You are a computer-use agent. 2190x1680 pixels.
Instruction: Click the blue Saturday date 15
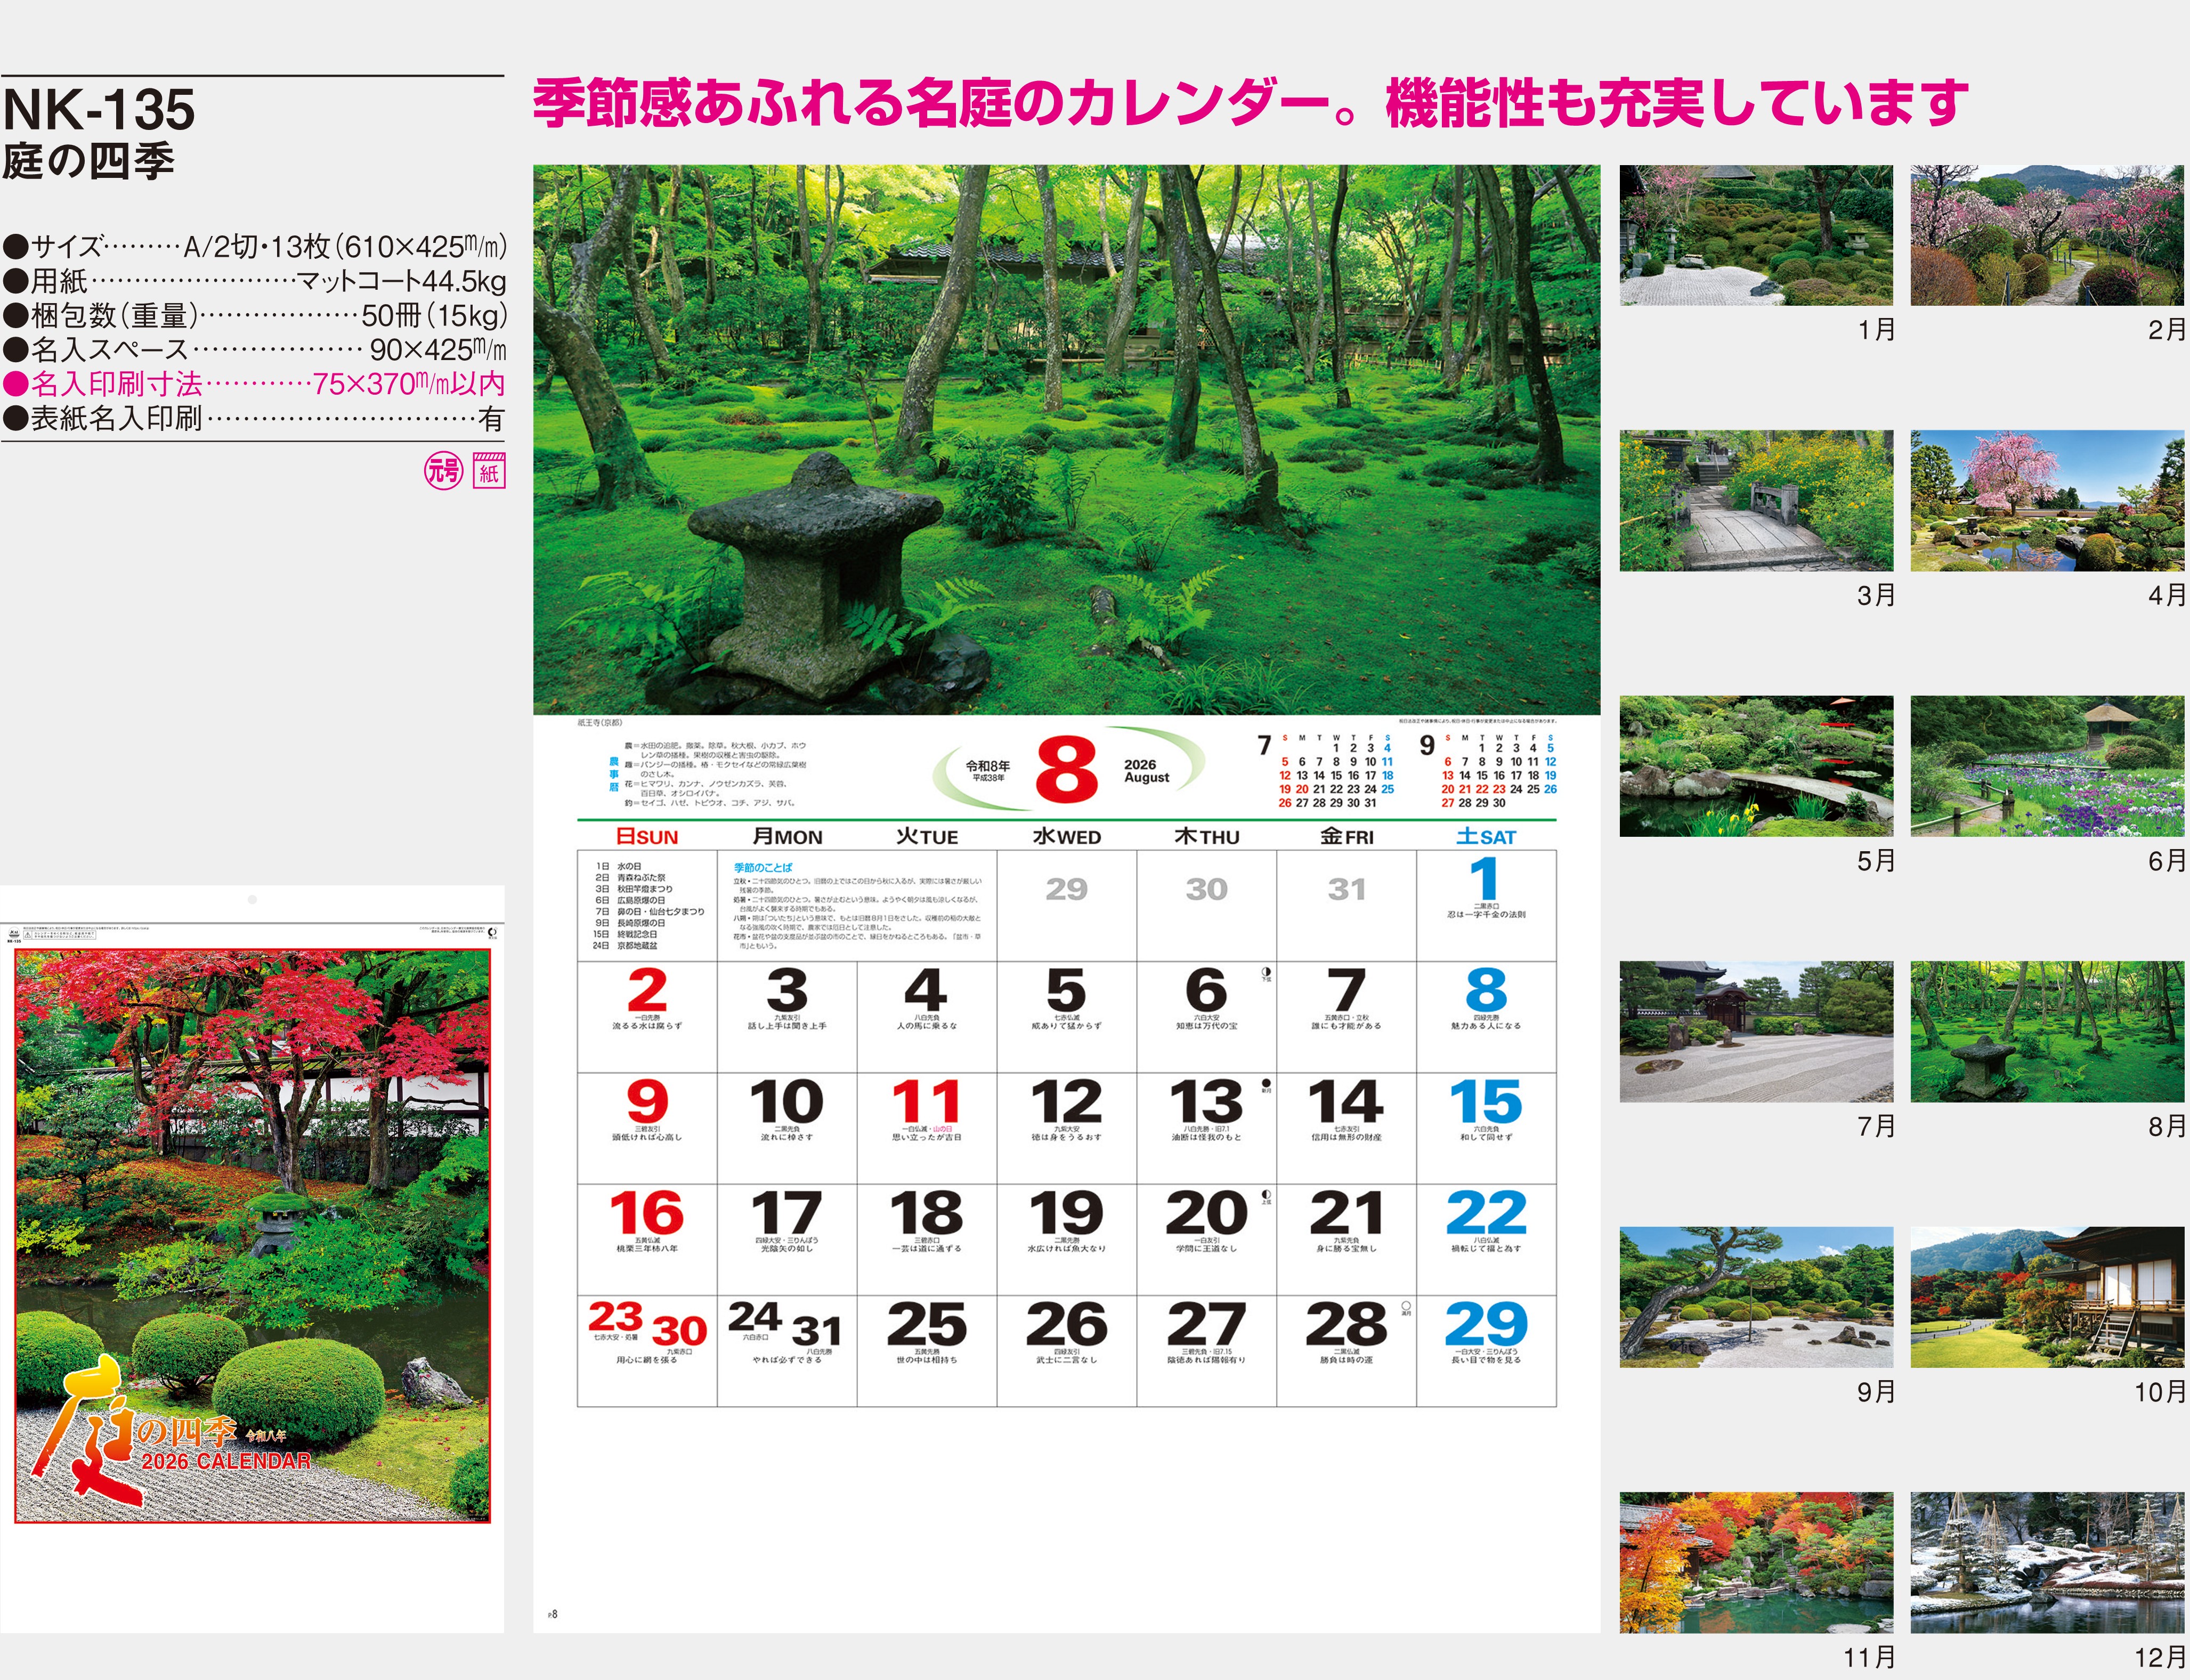[1486, 1102]
